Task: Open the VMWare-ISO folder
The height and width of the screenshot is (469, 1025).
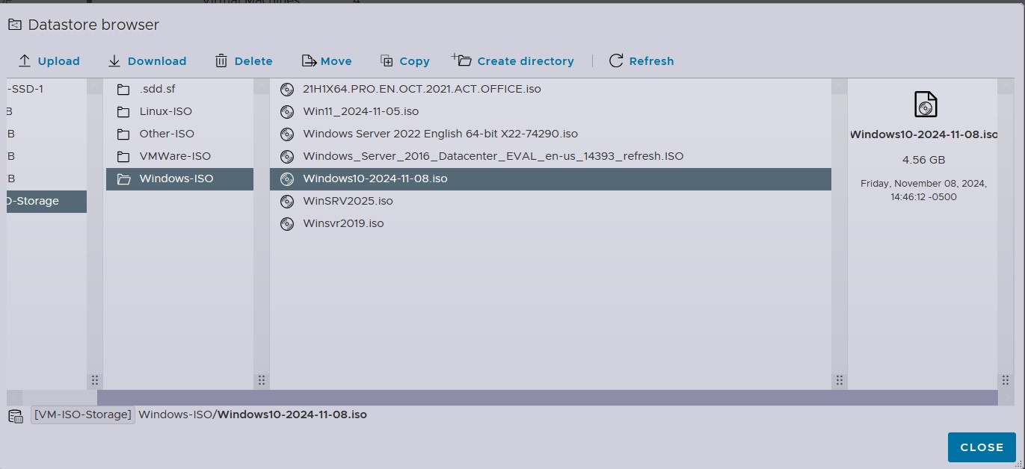Action: coord(175,156)
